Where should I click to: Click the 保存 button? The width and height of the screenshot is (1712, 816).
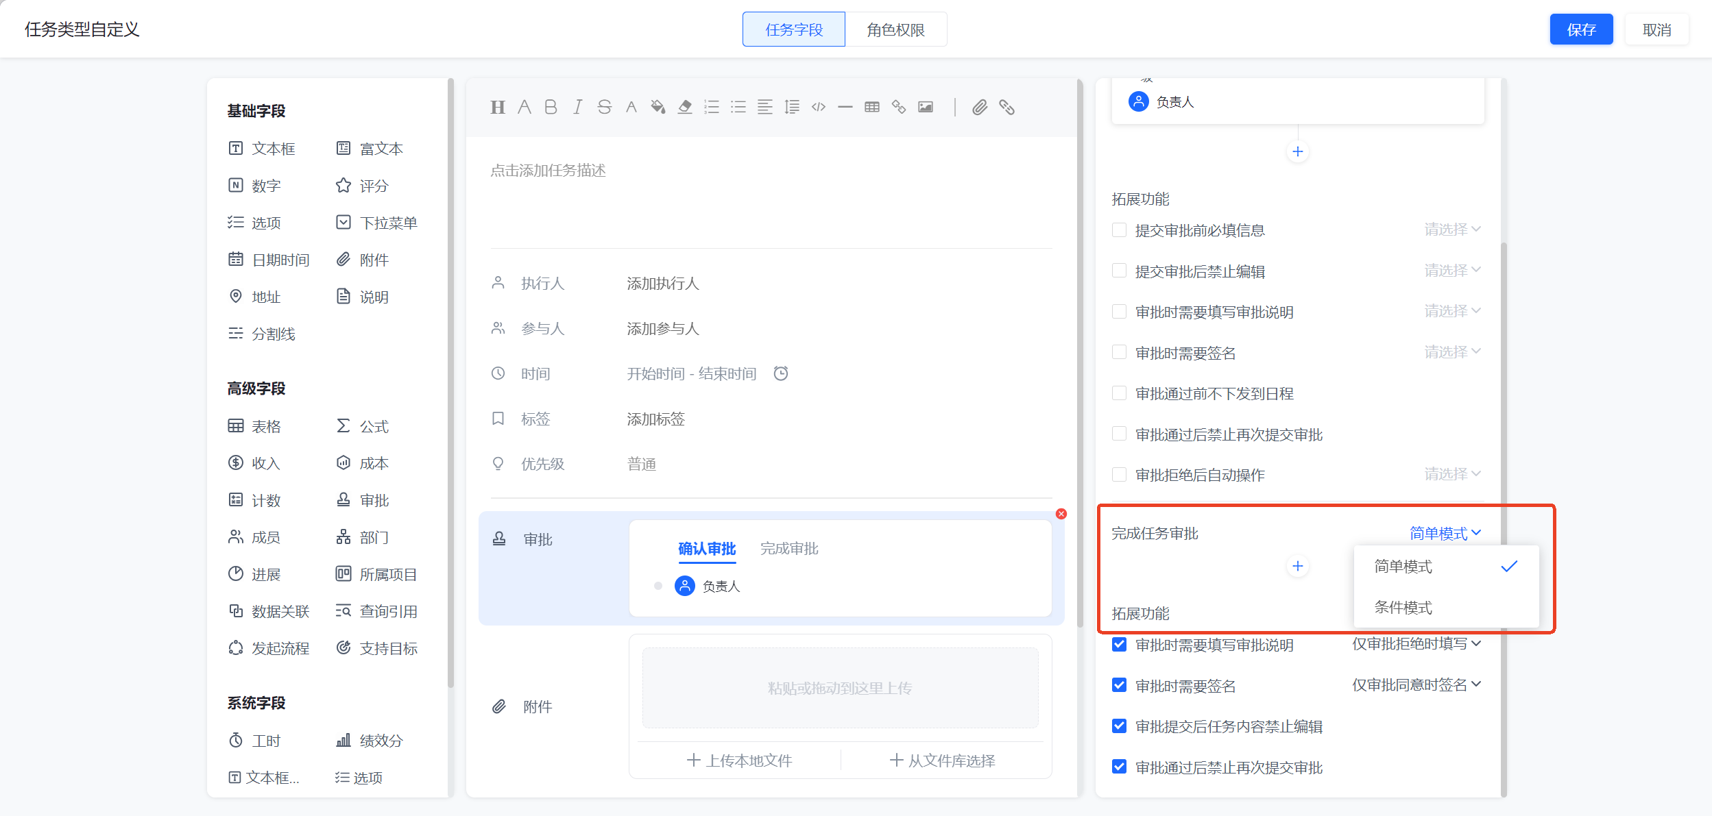click(x=1581, y=29)
